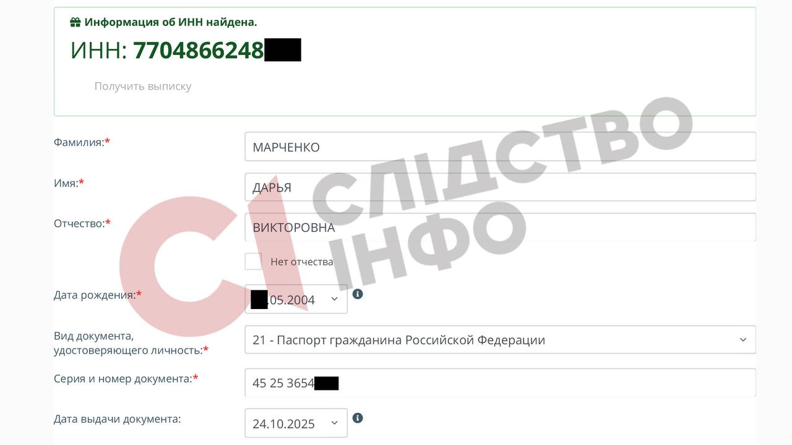Select the Отчество field ВИКТОРОВНА
Image resolution: width=792 pixels, height=445 pixels.
coord(500,227)
